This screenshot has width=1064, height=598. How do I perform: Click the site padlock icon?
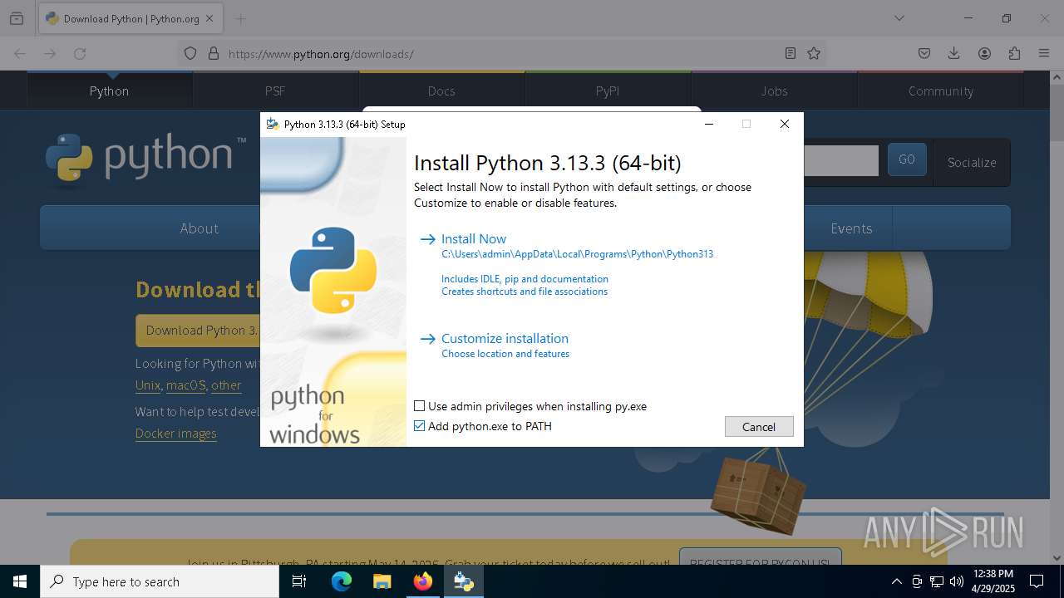coord(214,53)
